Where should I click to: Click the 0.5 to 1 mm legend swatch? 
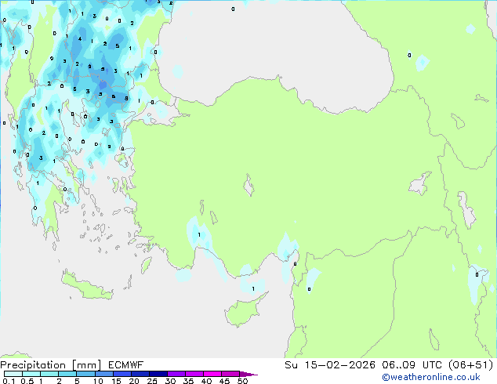point(31,374)
